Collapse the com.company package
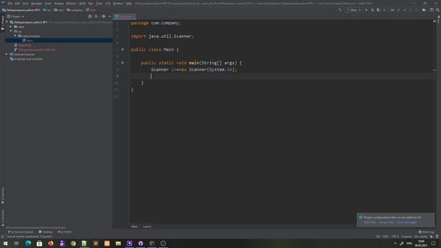Viewport: 441px width, 248px height. (x=15, y=36)
